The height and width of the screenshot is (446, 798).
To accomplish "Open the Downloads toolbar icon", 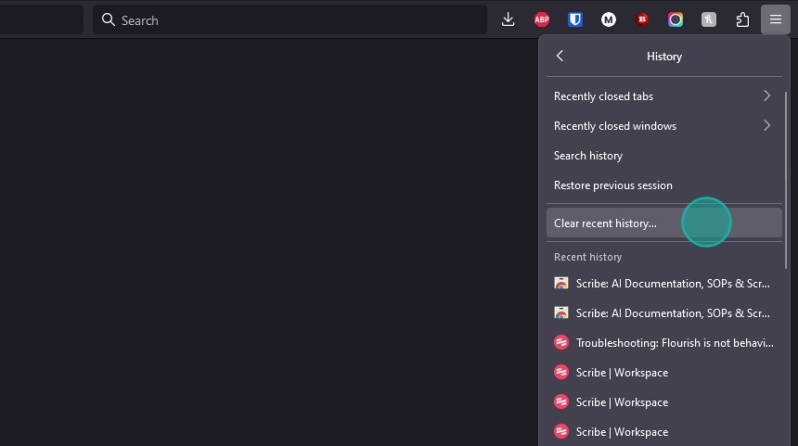I will click(508, 19).
